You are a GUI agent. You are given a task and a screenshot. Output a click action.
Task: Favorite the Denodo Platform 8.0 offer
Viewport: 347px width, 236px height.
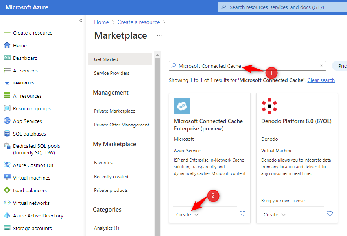(x=330, y=214)
